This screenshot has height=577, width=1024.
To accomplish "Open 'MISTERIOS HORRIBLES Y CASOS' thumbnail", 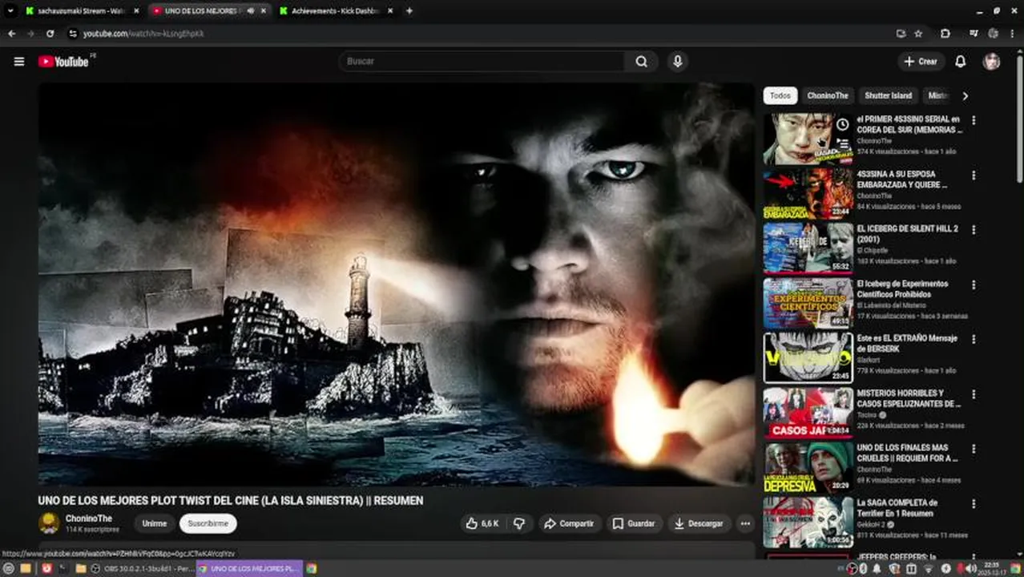I will [x=808, y=413].
